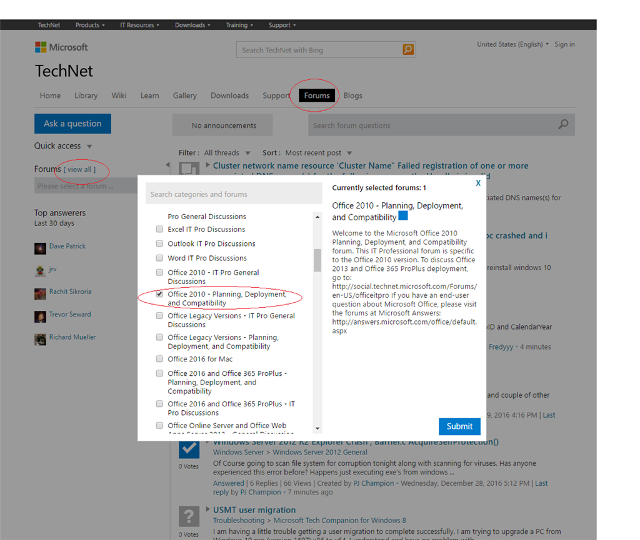Screen dimensions: 640x540
Task: Go to the Wiki tab
Action: [x=119, y=96]
